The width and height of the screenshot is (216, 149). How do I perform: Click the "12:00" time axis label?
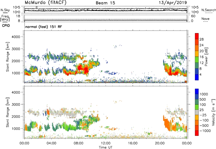tap(106, 143)
